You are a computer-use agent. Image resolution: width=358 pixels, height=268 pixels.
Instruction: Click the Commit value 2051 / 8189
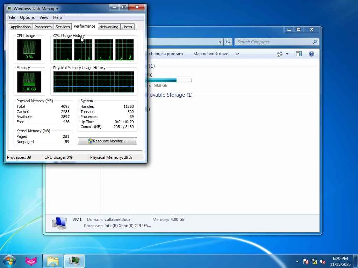coord(123,127)
